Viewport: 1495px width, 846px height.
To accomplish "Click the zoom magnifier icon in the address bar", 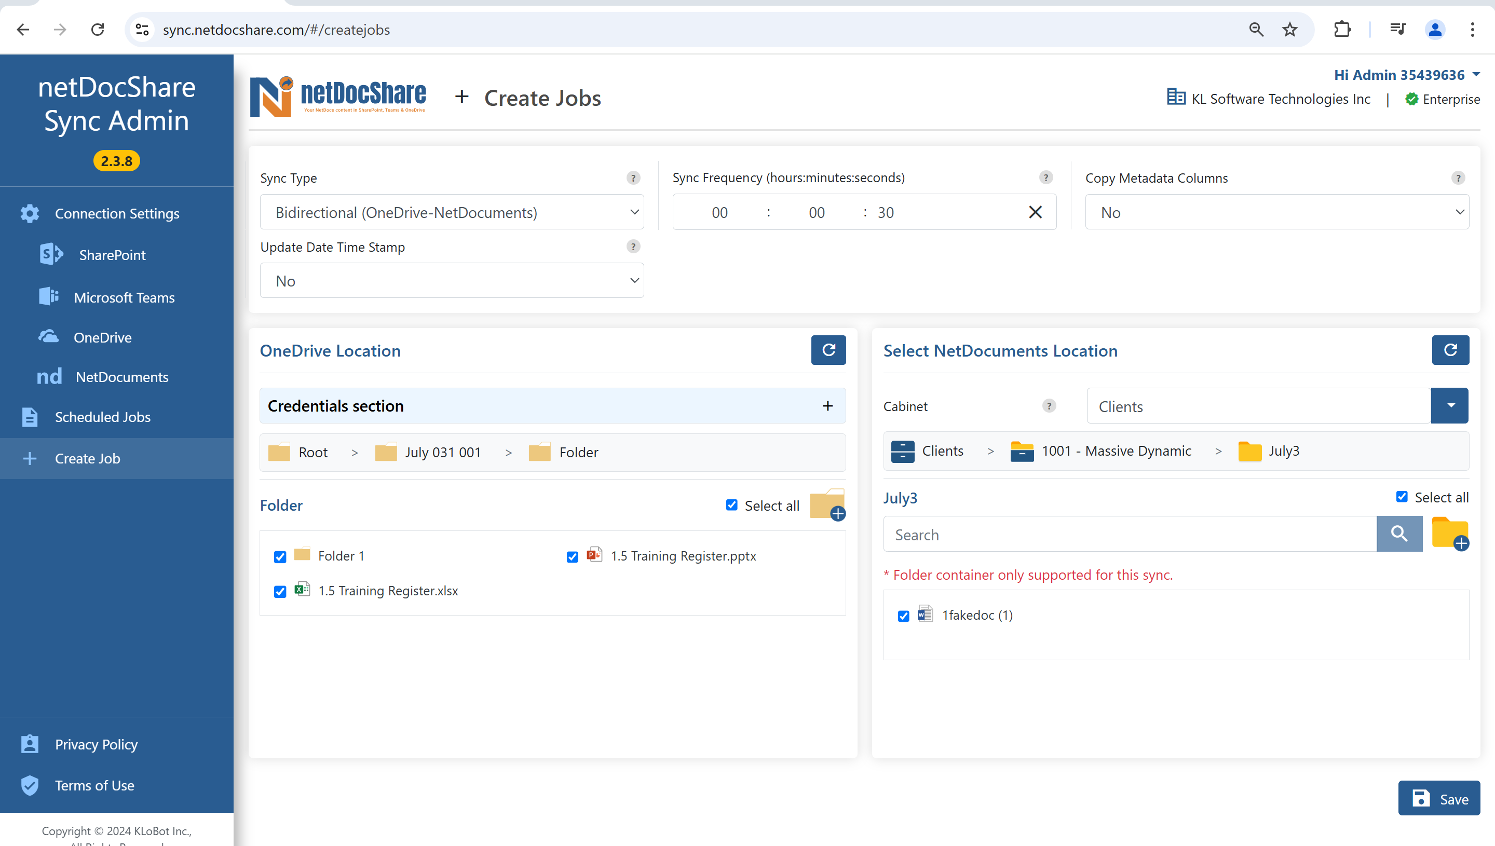I will 1256,29.
